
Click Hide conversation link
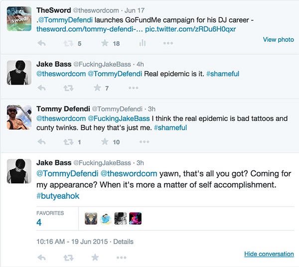(269, 254)
